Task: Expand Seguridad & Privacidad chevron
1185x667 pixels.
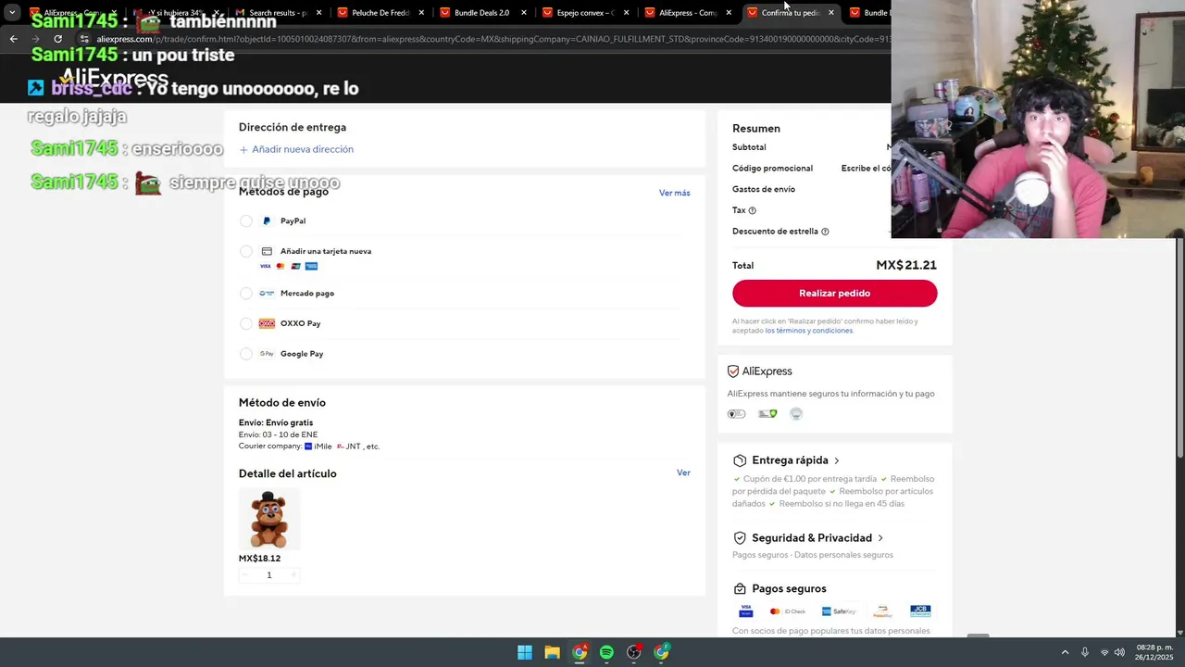Action: click(x=879, y=537)
